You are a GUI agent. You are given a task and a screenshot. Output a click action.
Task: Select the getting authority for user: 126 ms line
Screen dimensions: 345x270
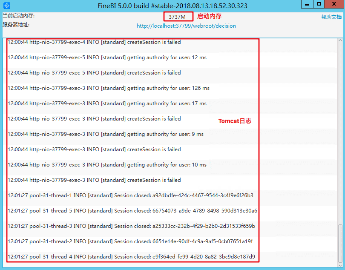click(x=109, y=88)
